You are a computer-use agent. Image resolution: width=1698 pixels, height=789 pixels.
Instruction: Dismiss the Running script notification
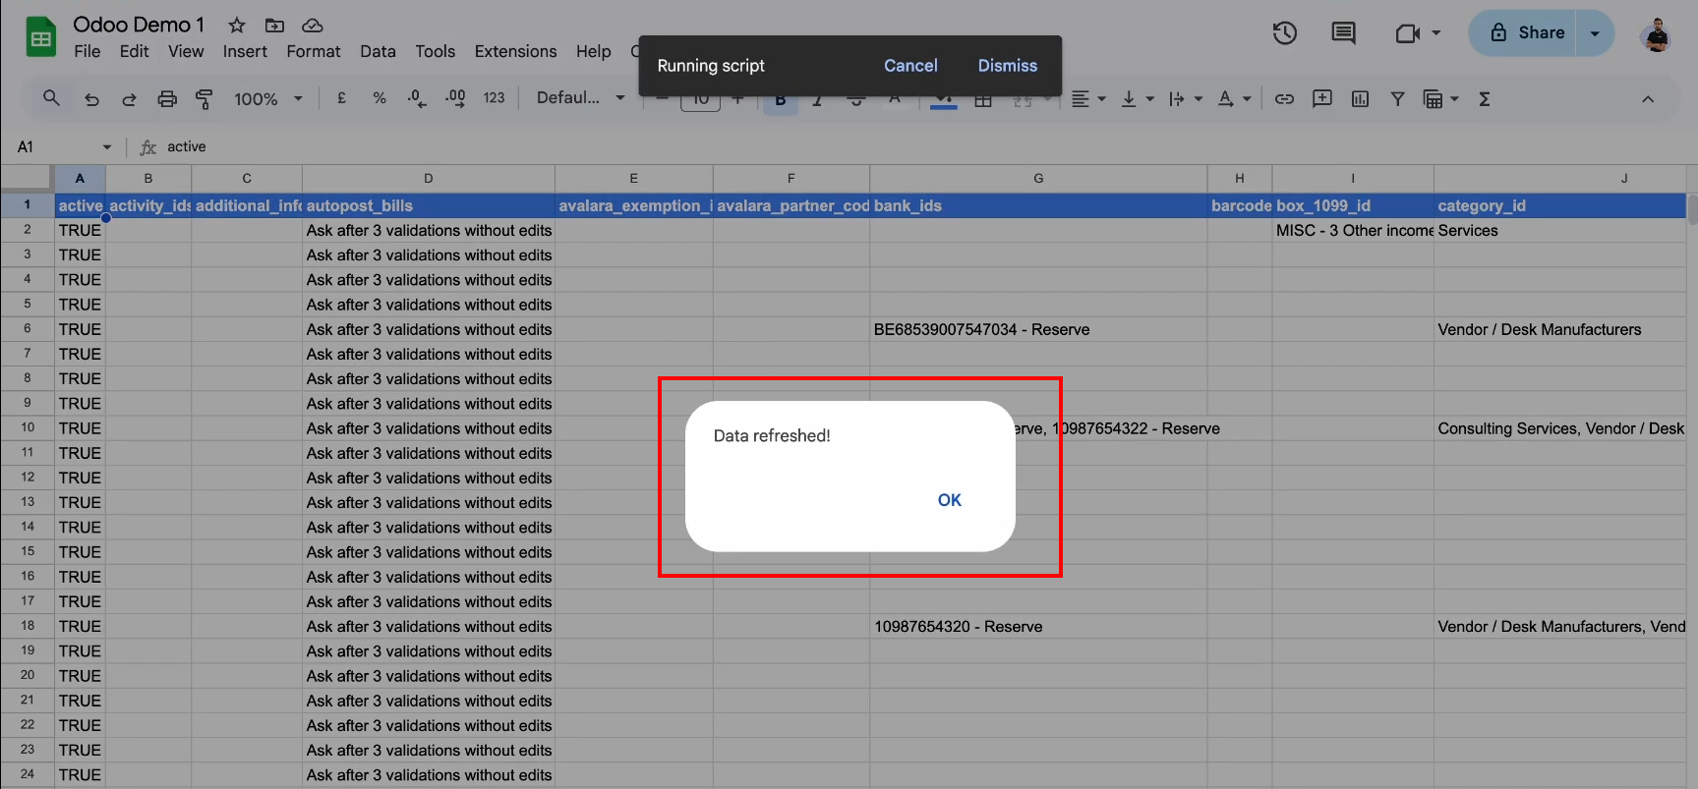click(1007, 66)
